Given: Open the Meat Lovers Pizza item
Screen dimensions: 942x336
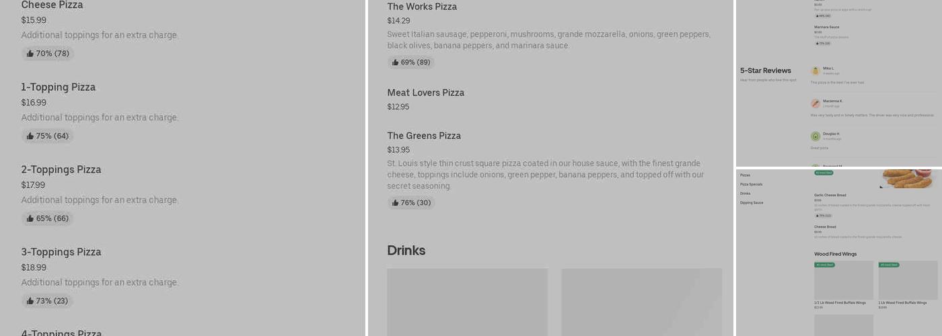Looking at the screenshot, I should tap(425, 93).
